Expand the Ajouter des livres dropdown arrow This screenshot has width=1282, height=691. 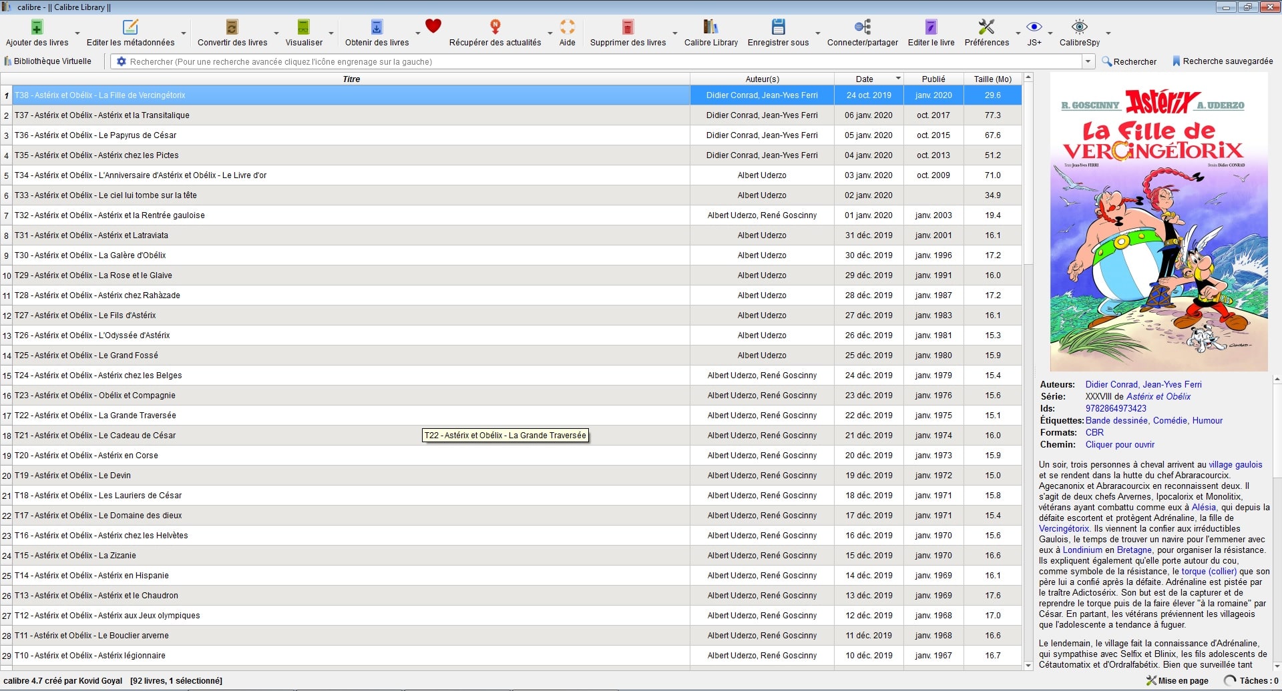point(77,33)
